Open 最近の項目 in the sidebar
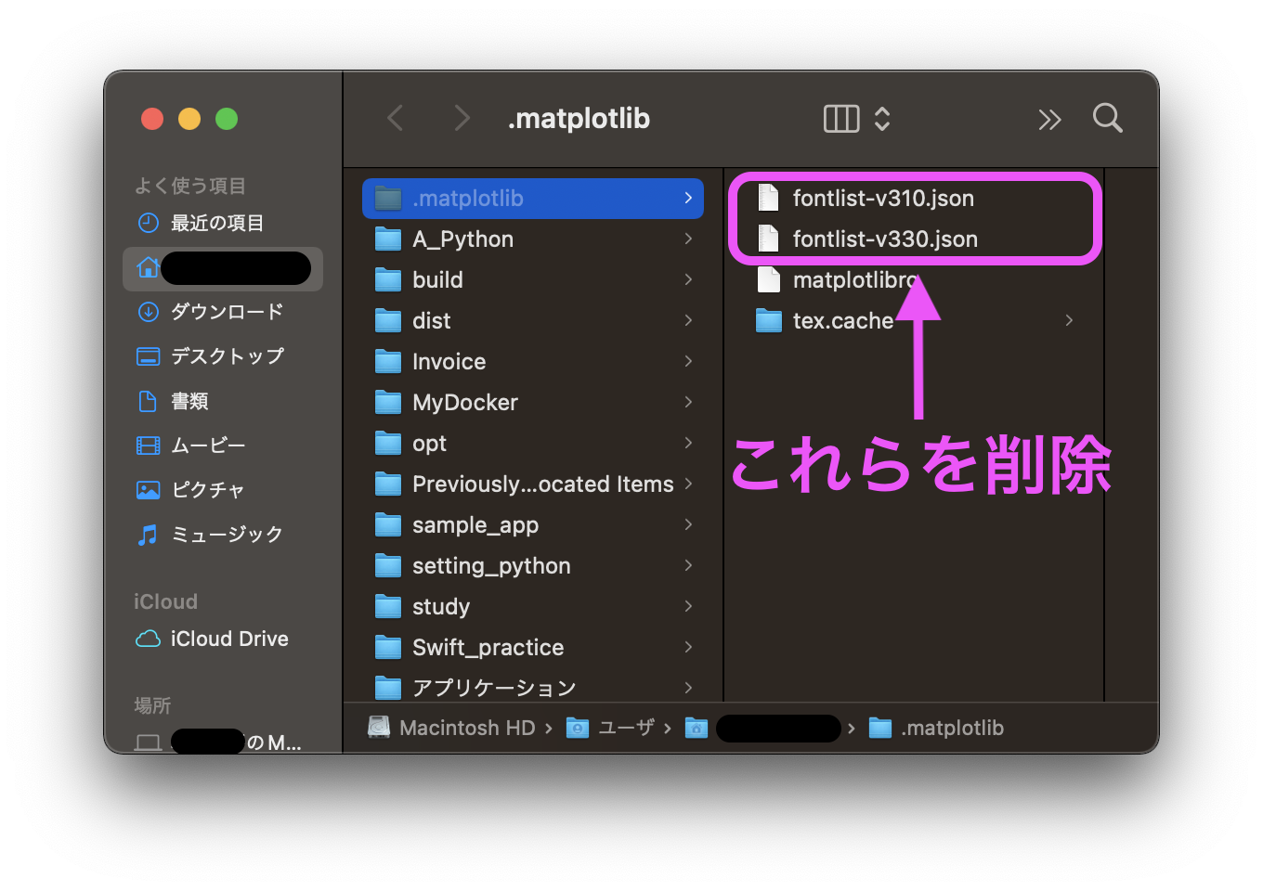 pos(216,223)
